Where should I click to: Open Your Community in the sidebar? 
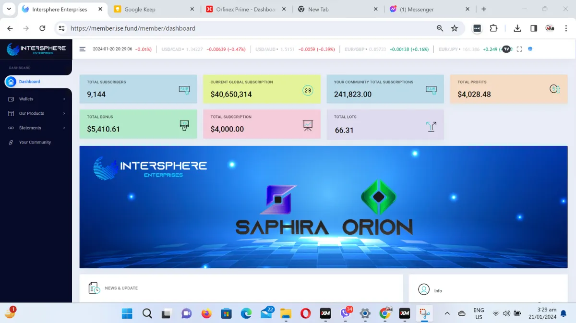point(35,143)
